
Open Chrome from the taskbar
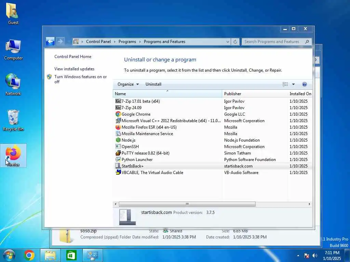pyautogui.click(x=29, y=255)
